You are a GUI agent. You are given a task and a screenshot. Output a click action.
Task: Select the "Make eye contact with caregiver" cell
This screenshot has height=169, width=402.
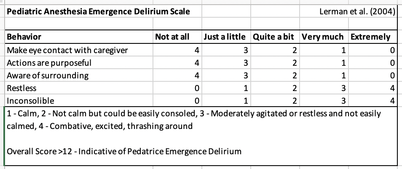(68, 50)
